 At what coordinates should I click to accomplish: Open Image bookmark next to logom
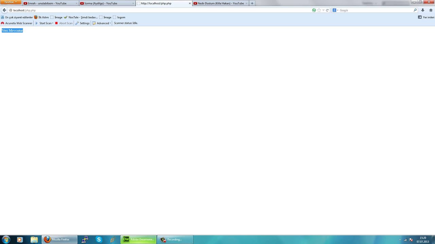click(105, 17)
